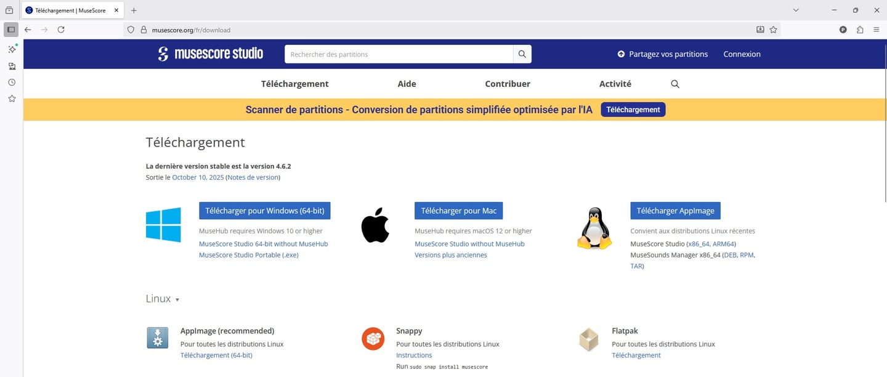This screenshot has width=887, height=377.
Task: Focus the Rechercher des partitions field
Action: pos(399,54)
